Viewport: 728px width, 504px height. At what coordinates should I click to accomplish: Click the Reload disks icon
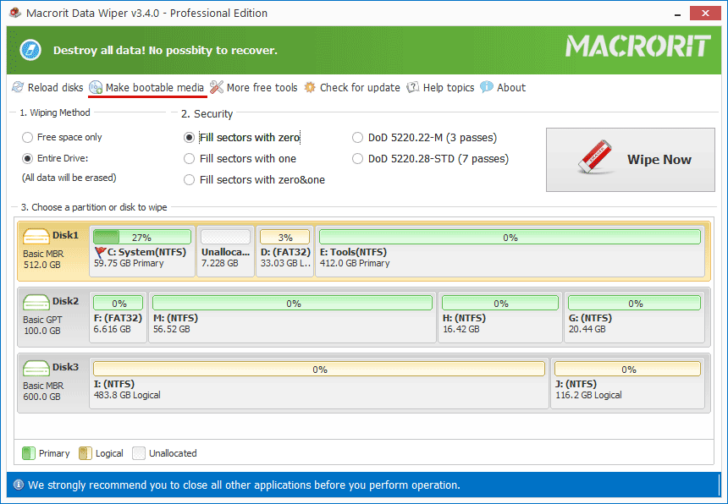(x=18, y=87)
